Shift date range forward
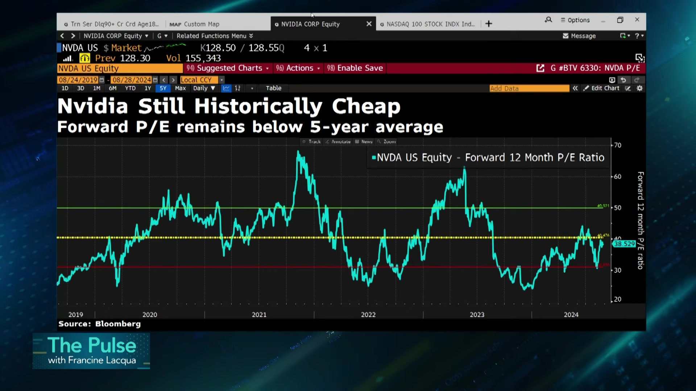The width and height of the screenshot is (696, 391). (x=173, y=80)
